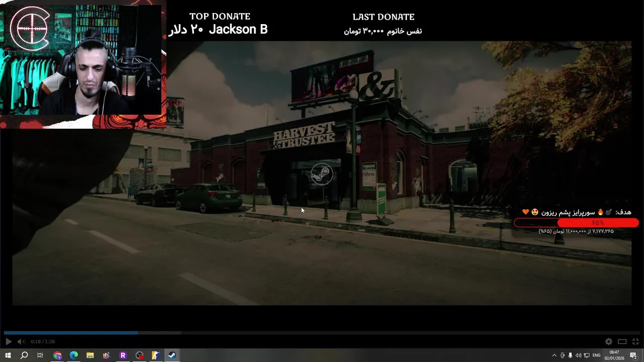This screenshot has height=362, width=644.
Task: Open the Windows Start menu
Action: tap(8, 355)
